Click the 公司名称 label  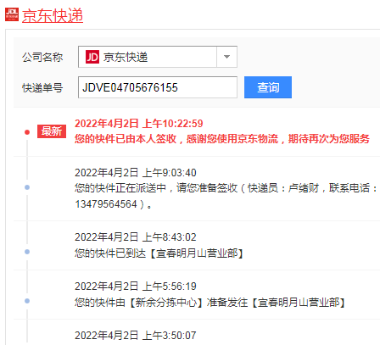(42, 57)
